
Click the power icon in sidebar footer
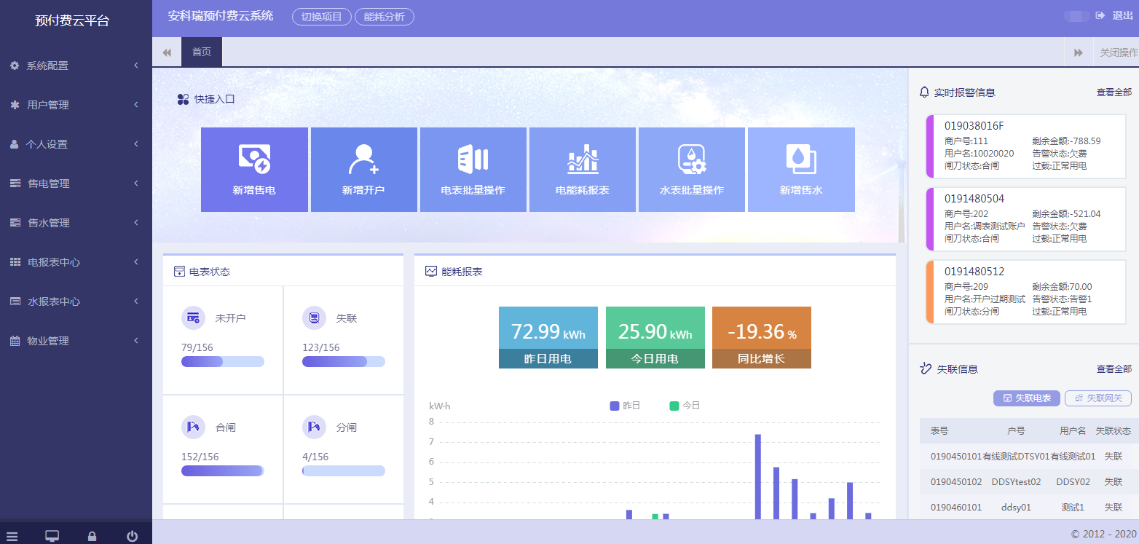coord(132,537)
